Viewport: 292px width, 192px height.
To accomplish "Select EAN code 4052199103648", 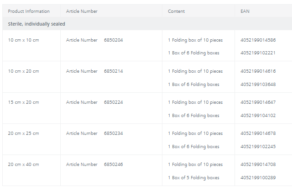I will coord(258,85).
